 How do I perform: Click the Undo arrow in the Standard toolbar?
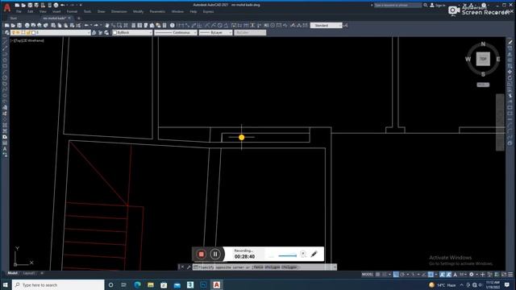point(86,25)
